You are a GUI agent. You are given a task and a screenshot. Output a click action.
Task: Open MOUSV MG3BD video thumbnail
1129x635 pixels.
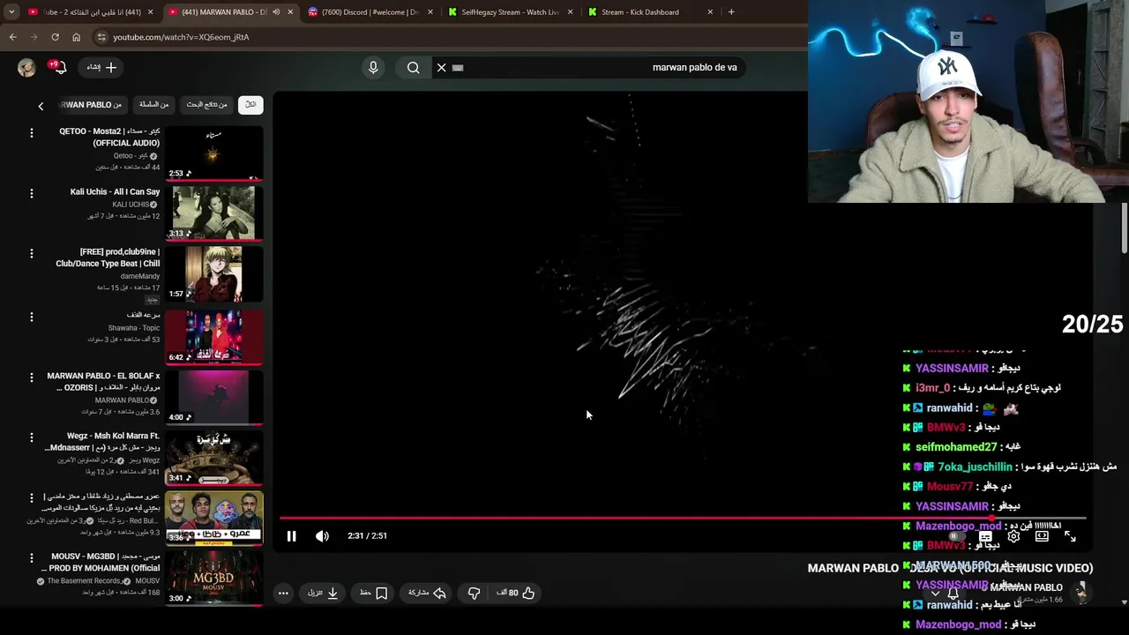coord(213,579)
